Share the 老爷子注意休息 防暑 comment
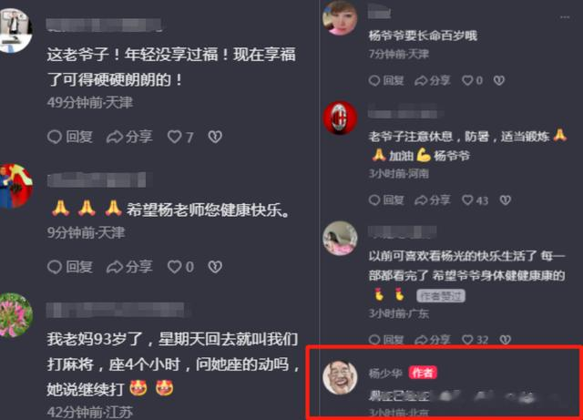This screenshot has height=420, width=583. click(433, 200)
